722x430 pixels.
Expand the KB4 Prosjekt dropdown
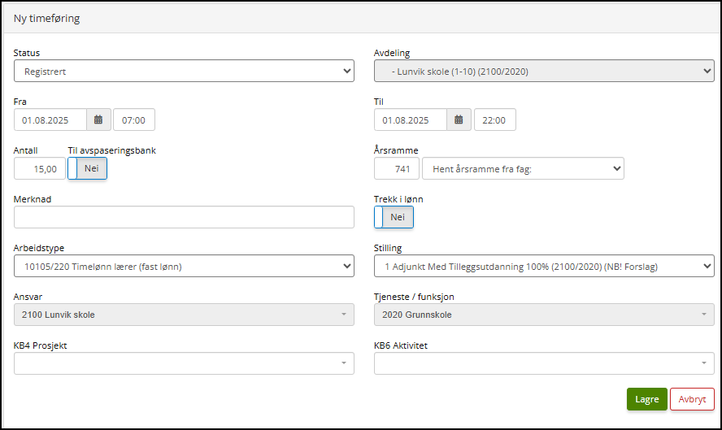(185, 363)
